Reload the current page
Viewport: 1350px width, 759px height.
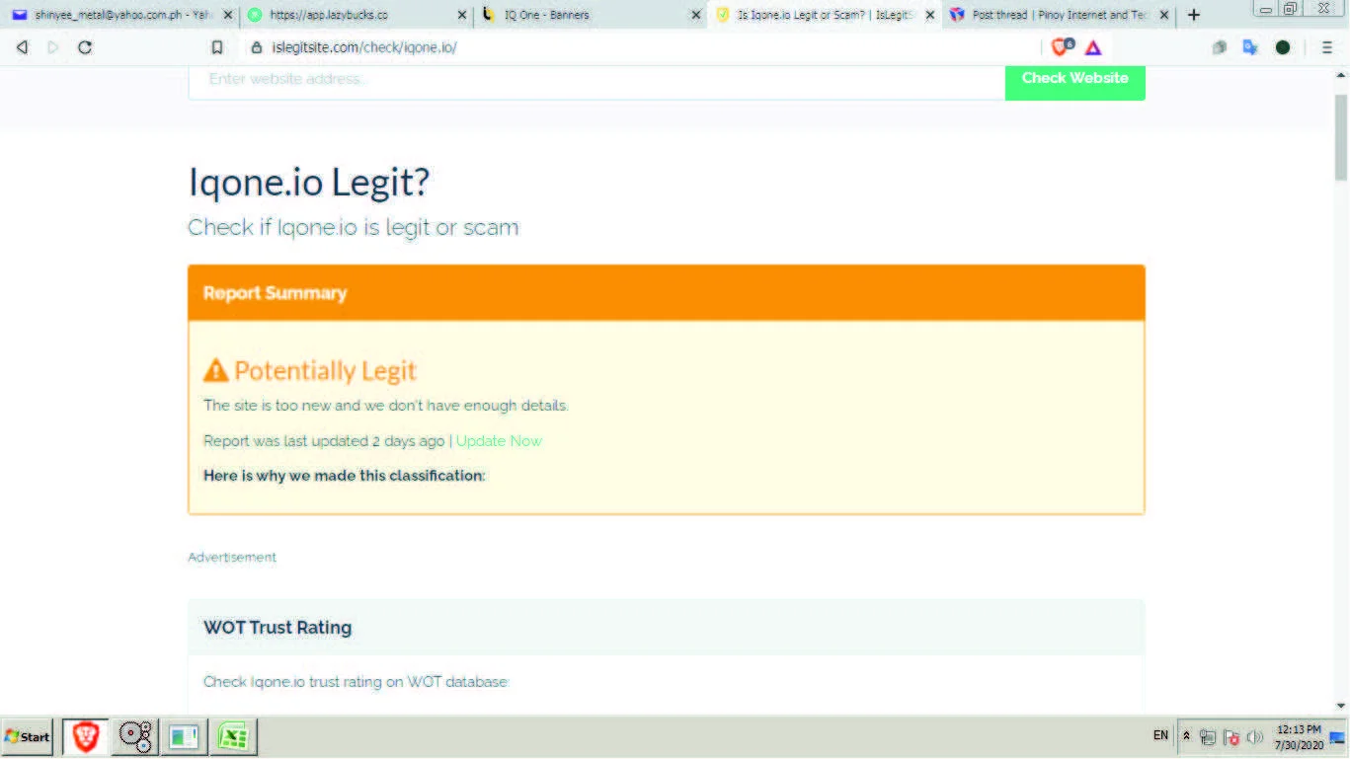click(85, 47)
